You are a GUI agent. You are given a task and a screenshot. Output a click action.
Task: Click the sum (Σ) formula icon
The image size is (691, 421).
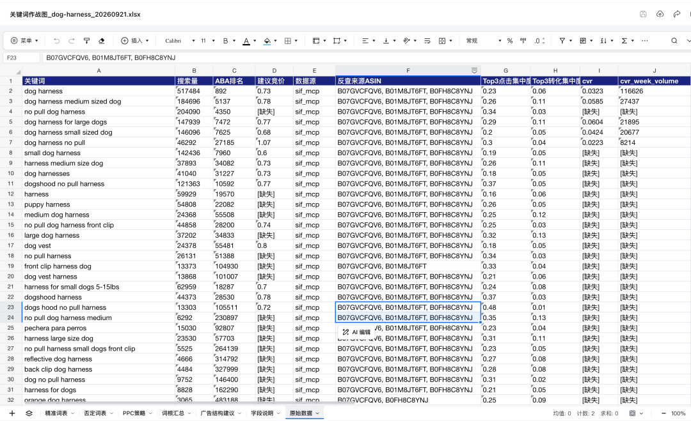coord(624,41)
